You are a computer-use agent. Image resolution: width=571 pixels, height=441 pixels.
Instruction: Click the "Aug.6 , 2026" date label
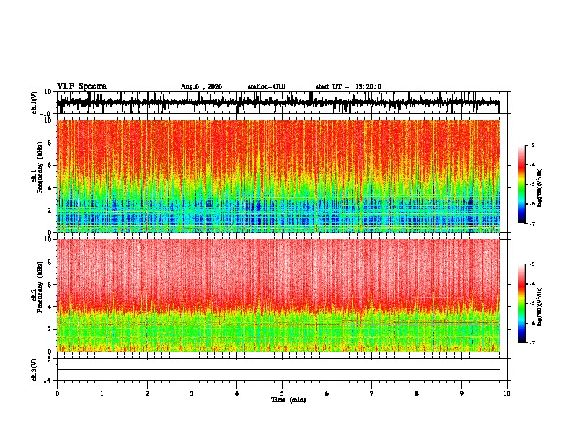click(201, 86)
